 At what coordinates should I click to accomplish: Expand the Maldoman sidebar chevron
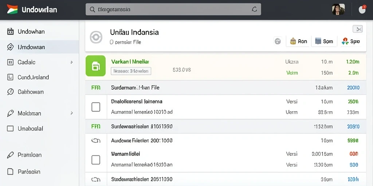click(72, 113)
